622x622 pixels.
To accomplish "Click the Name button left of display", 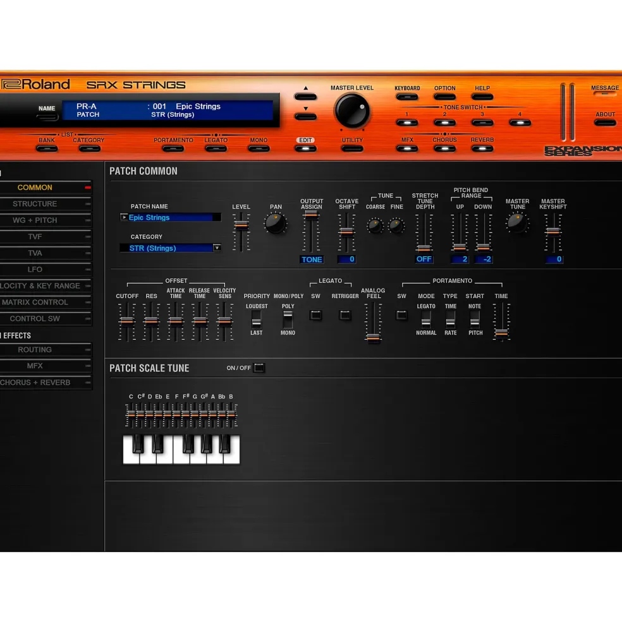I will pyautogui.click(x=47, y=117).
